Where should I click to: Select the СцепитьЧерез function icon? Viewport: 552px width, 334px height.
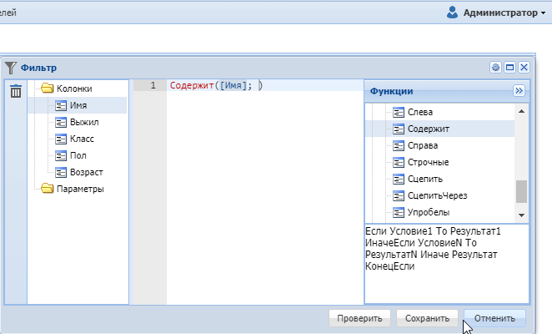(399, 195)
